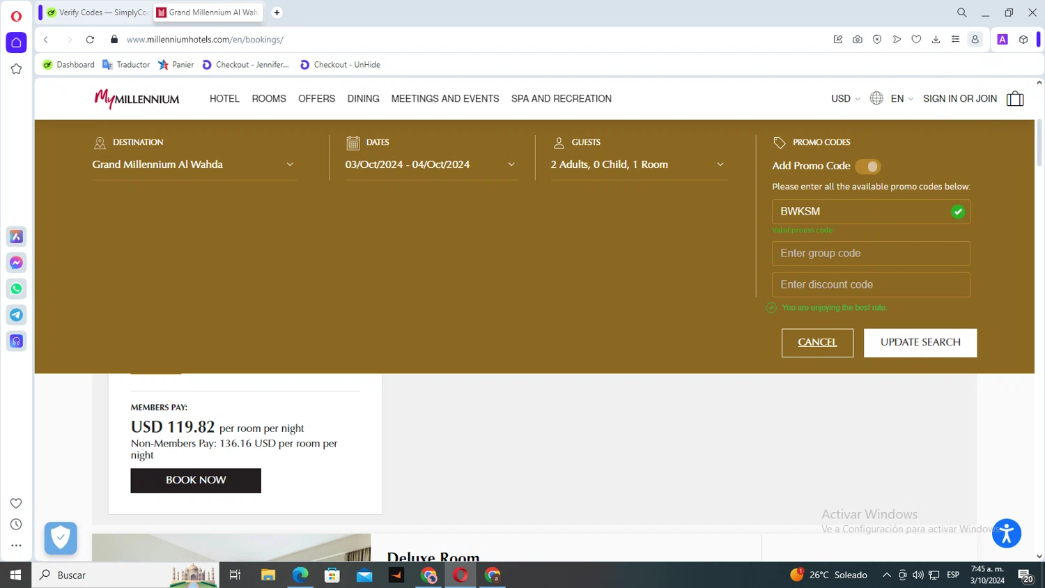Click the Enter discount code field

coord(871,285)
